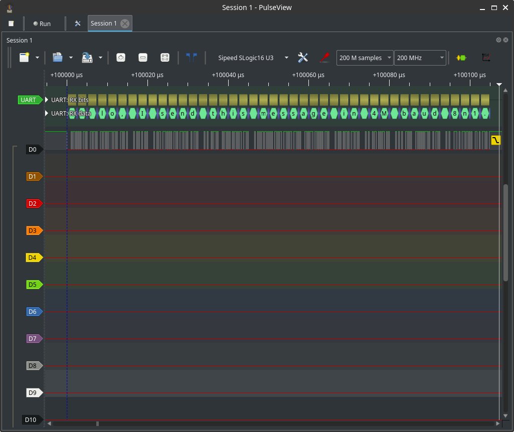514x432 pixels.
Task: Expand the UART RX bits row
Action: (x=47, y=100)
